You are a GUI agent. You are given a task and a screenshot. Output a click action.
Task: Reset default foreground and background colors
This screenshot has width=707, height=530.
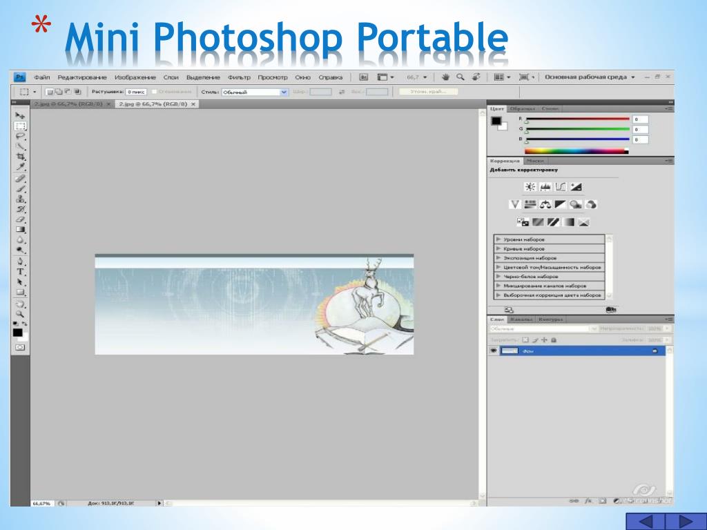tap(16, 324)
